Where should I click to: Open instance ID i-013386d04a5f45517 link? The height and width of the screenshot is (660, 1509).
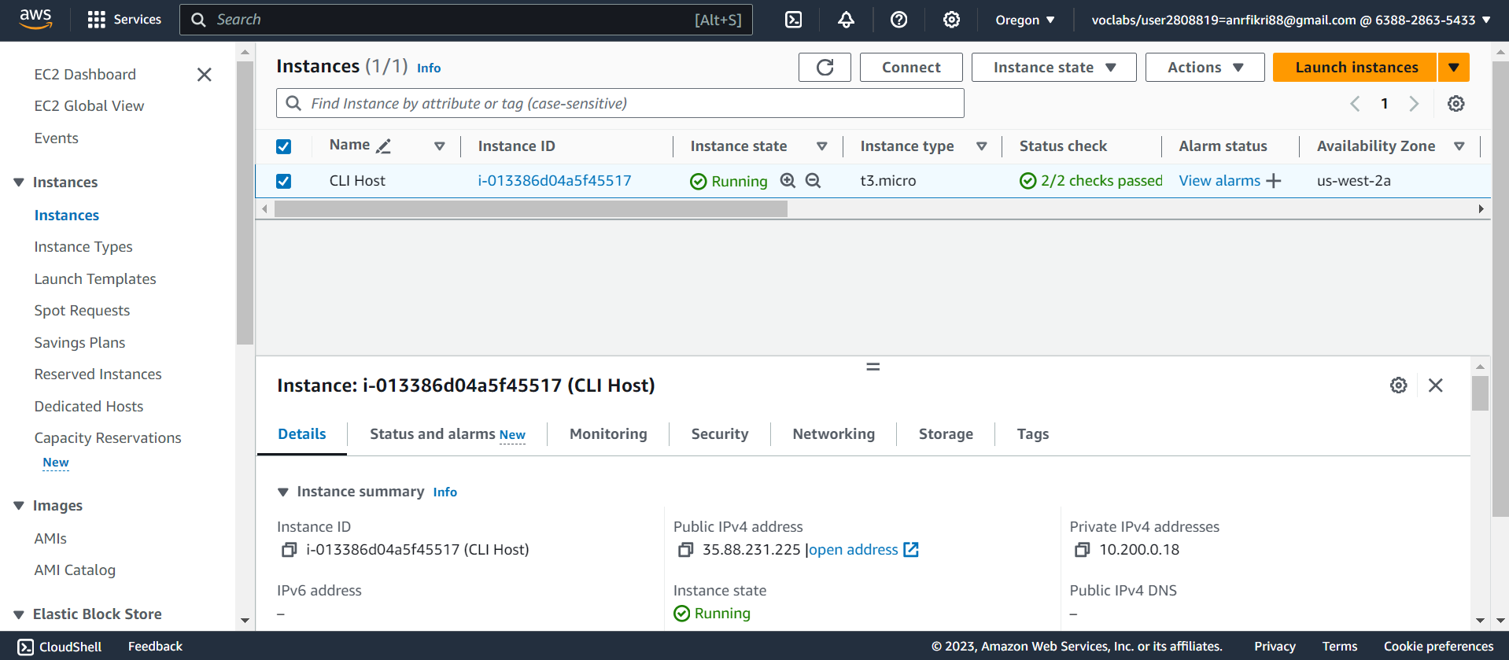tap(554, 181)
